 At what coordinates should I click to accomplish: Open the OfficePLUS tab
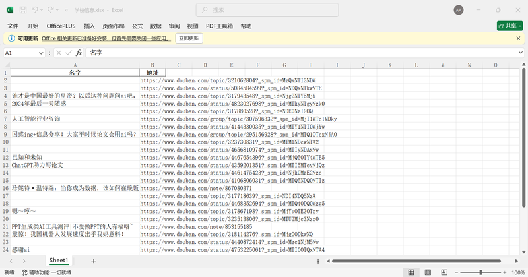[61, 26]
